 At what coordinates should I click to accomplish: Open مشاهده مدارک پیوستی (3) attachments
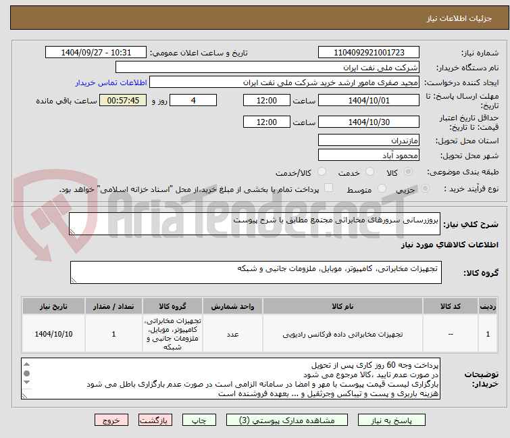click(x=286, y=420)
